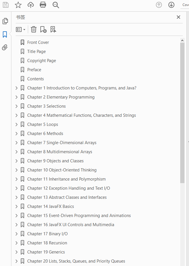Image resolution: width=189 pixels, height=266 pixels.
Task: Open Chapter 11 Inheritance and Polymorphism text
Action: 67,179
